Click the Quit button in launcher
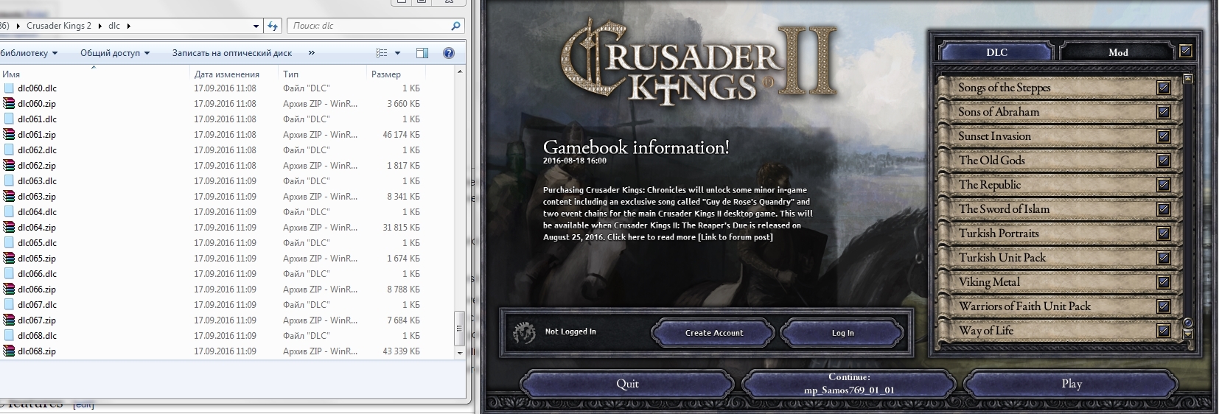1219x414 pixels. point(627,384)
